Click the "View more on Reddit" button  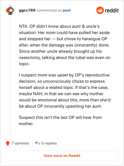click(x=62, y=156)
